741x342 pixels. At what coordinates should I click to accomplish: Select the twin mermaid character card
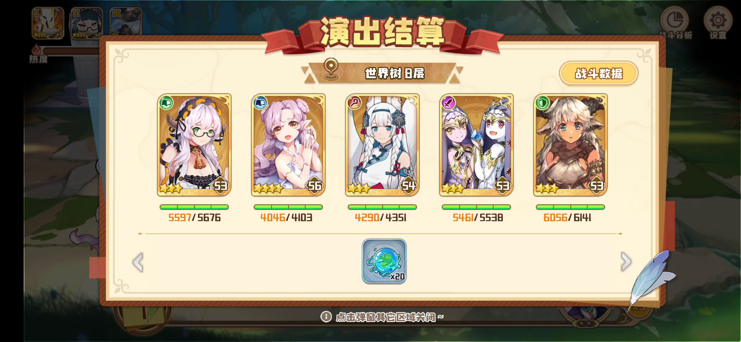[476, 145]
